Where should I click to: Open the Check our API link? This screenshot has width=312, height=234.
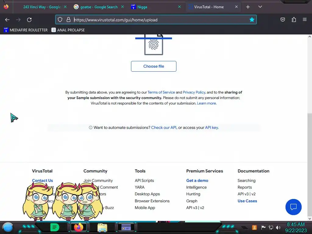click(x=164, y=128)
